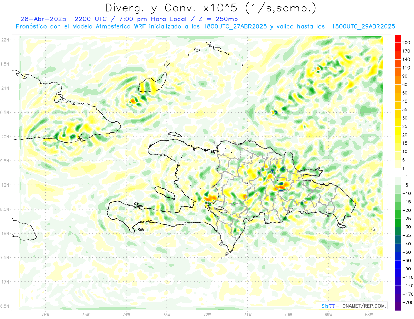Click the '76W' longitude axis label
Image resolution: width=414 pixels, height=319 pixels.
(45, 314)
